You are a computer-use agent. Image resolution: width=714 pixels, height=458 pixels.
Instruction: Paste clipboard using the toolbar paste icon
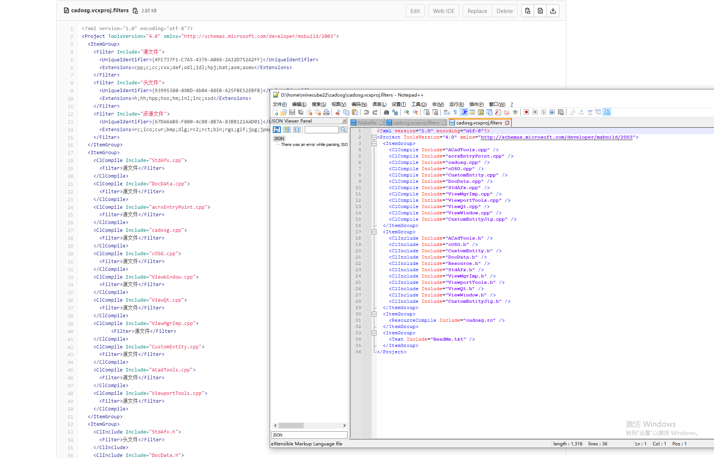[x=355, y=112]
